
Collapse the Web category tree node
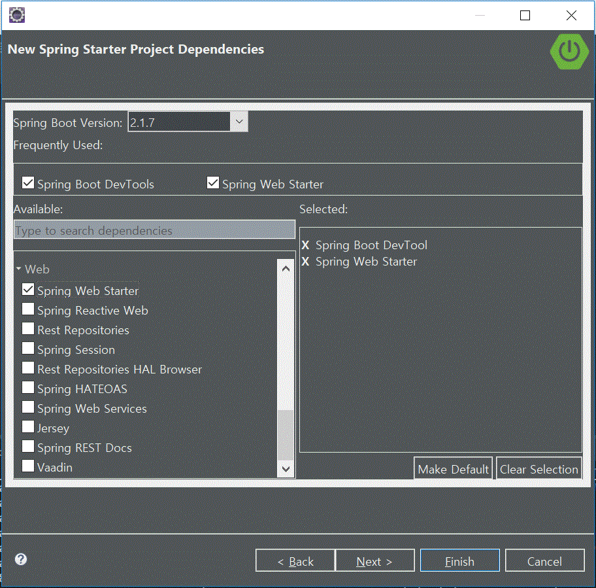coord(18,269)
